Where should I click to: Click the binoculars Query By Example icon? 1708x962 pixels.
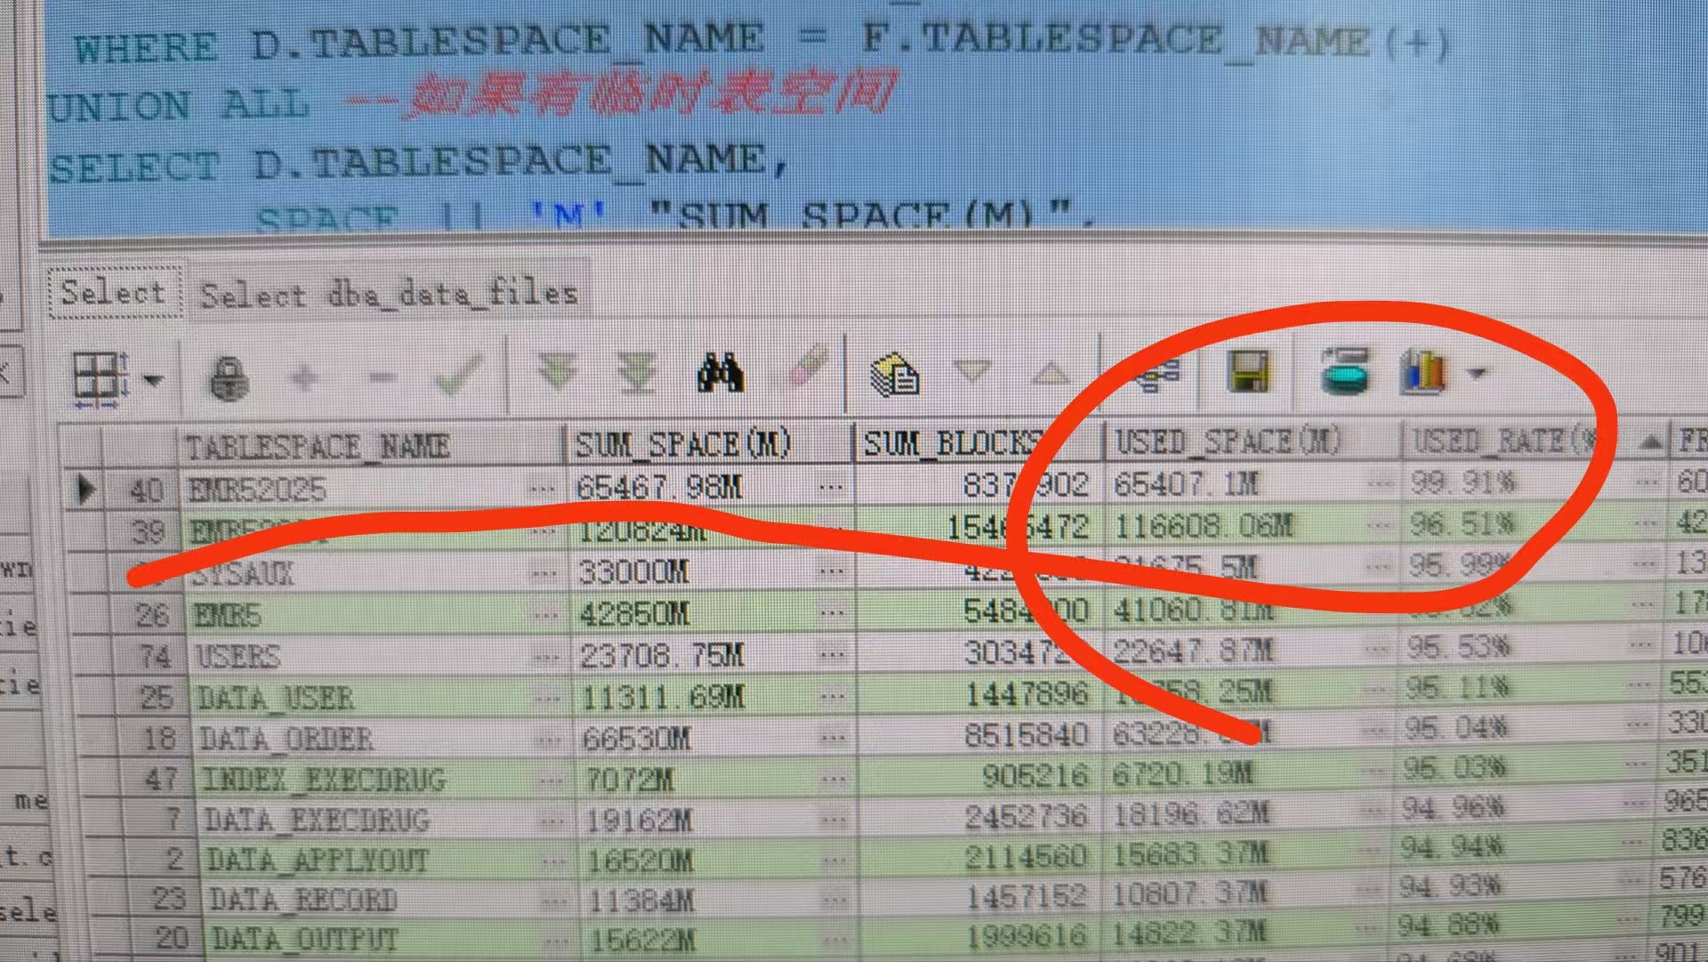pos(720,372)
